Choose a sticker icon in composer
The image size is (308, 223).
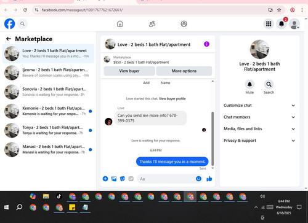click(x=123, y=179)
